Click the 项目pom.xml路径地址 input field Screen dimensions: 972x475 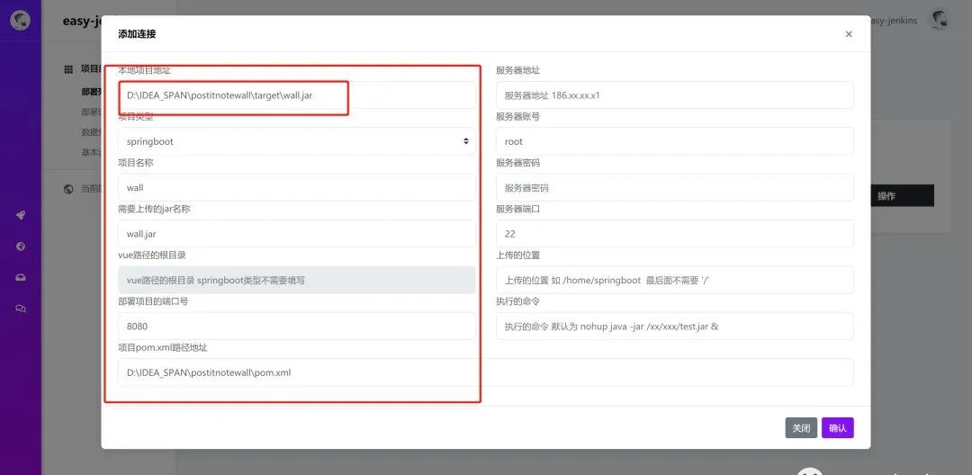point(485,372)
